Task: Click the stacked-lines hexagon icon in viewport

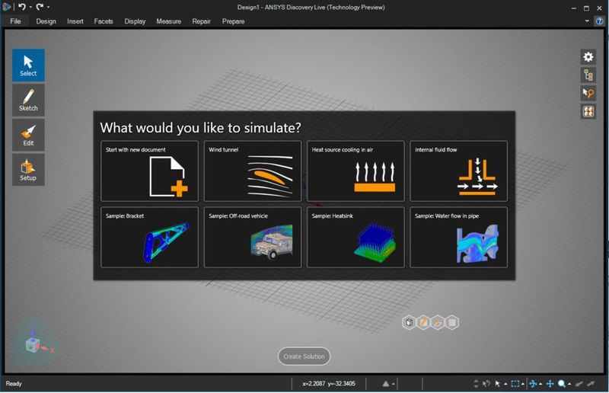Action: coord(452,322)
